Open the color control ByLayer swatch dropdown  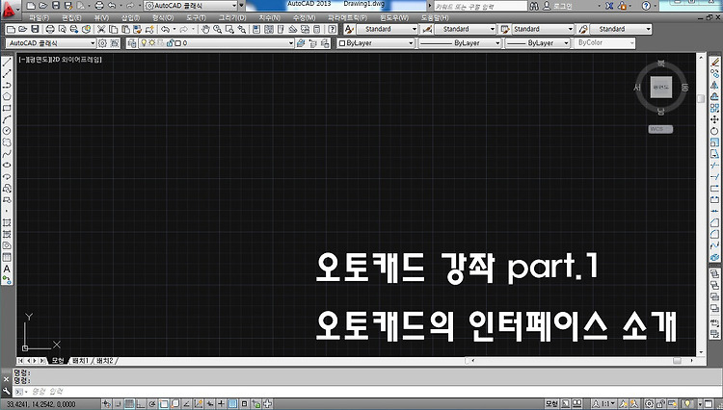coord(376,42)
